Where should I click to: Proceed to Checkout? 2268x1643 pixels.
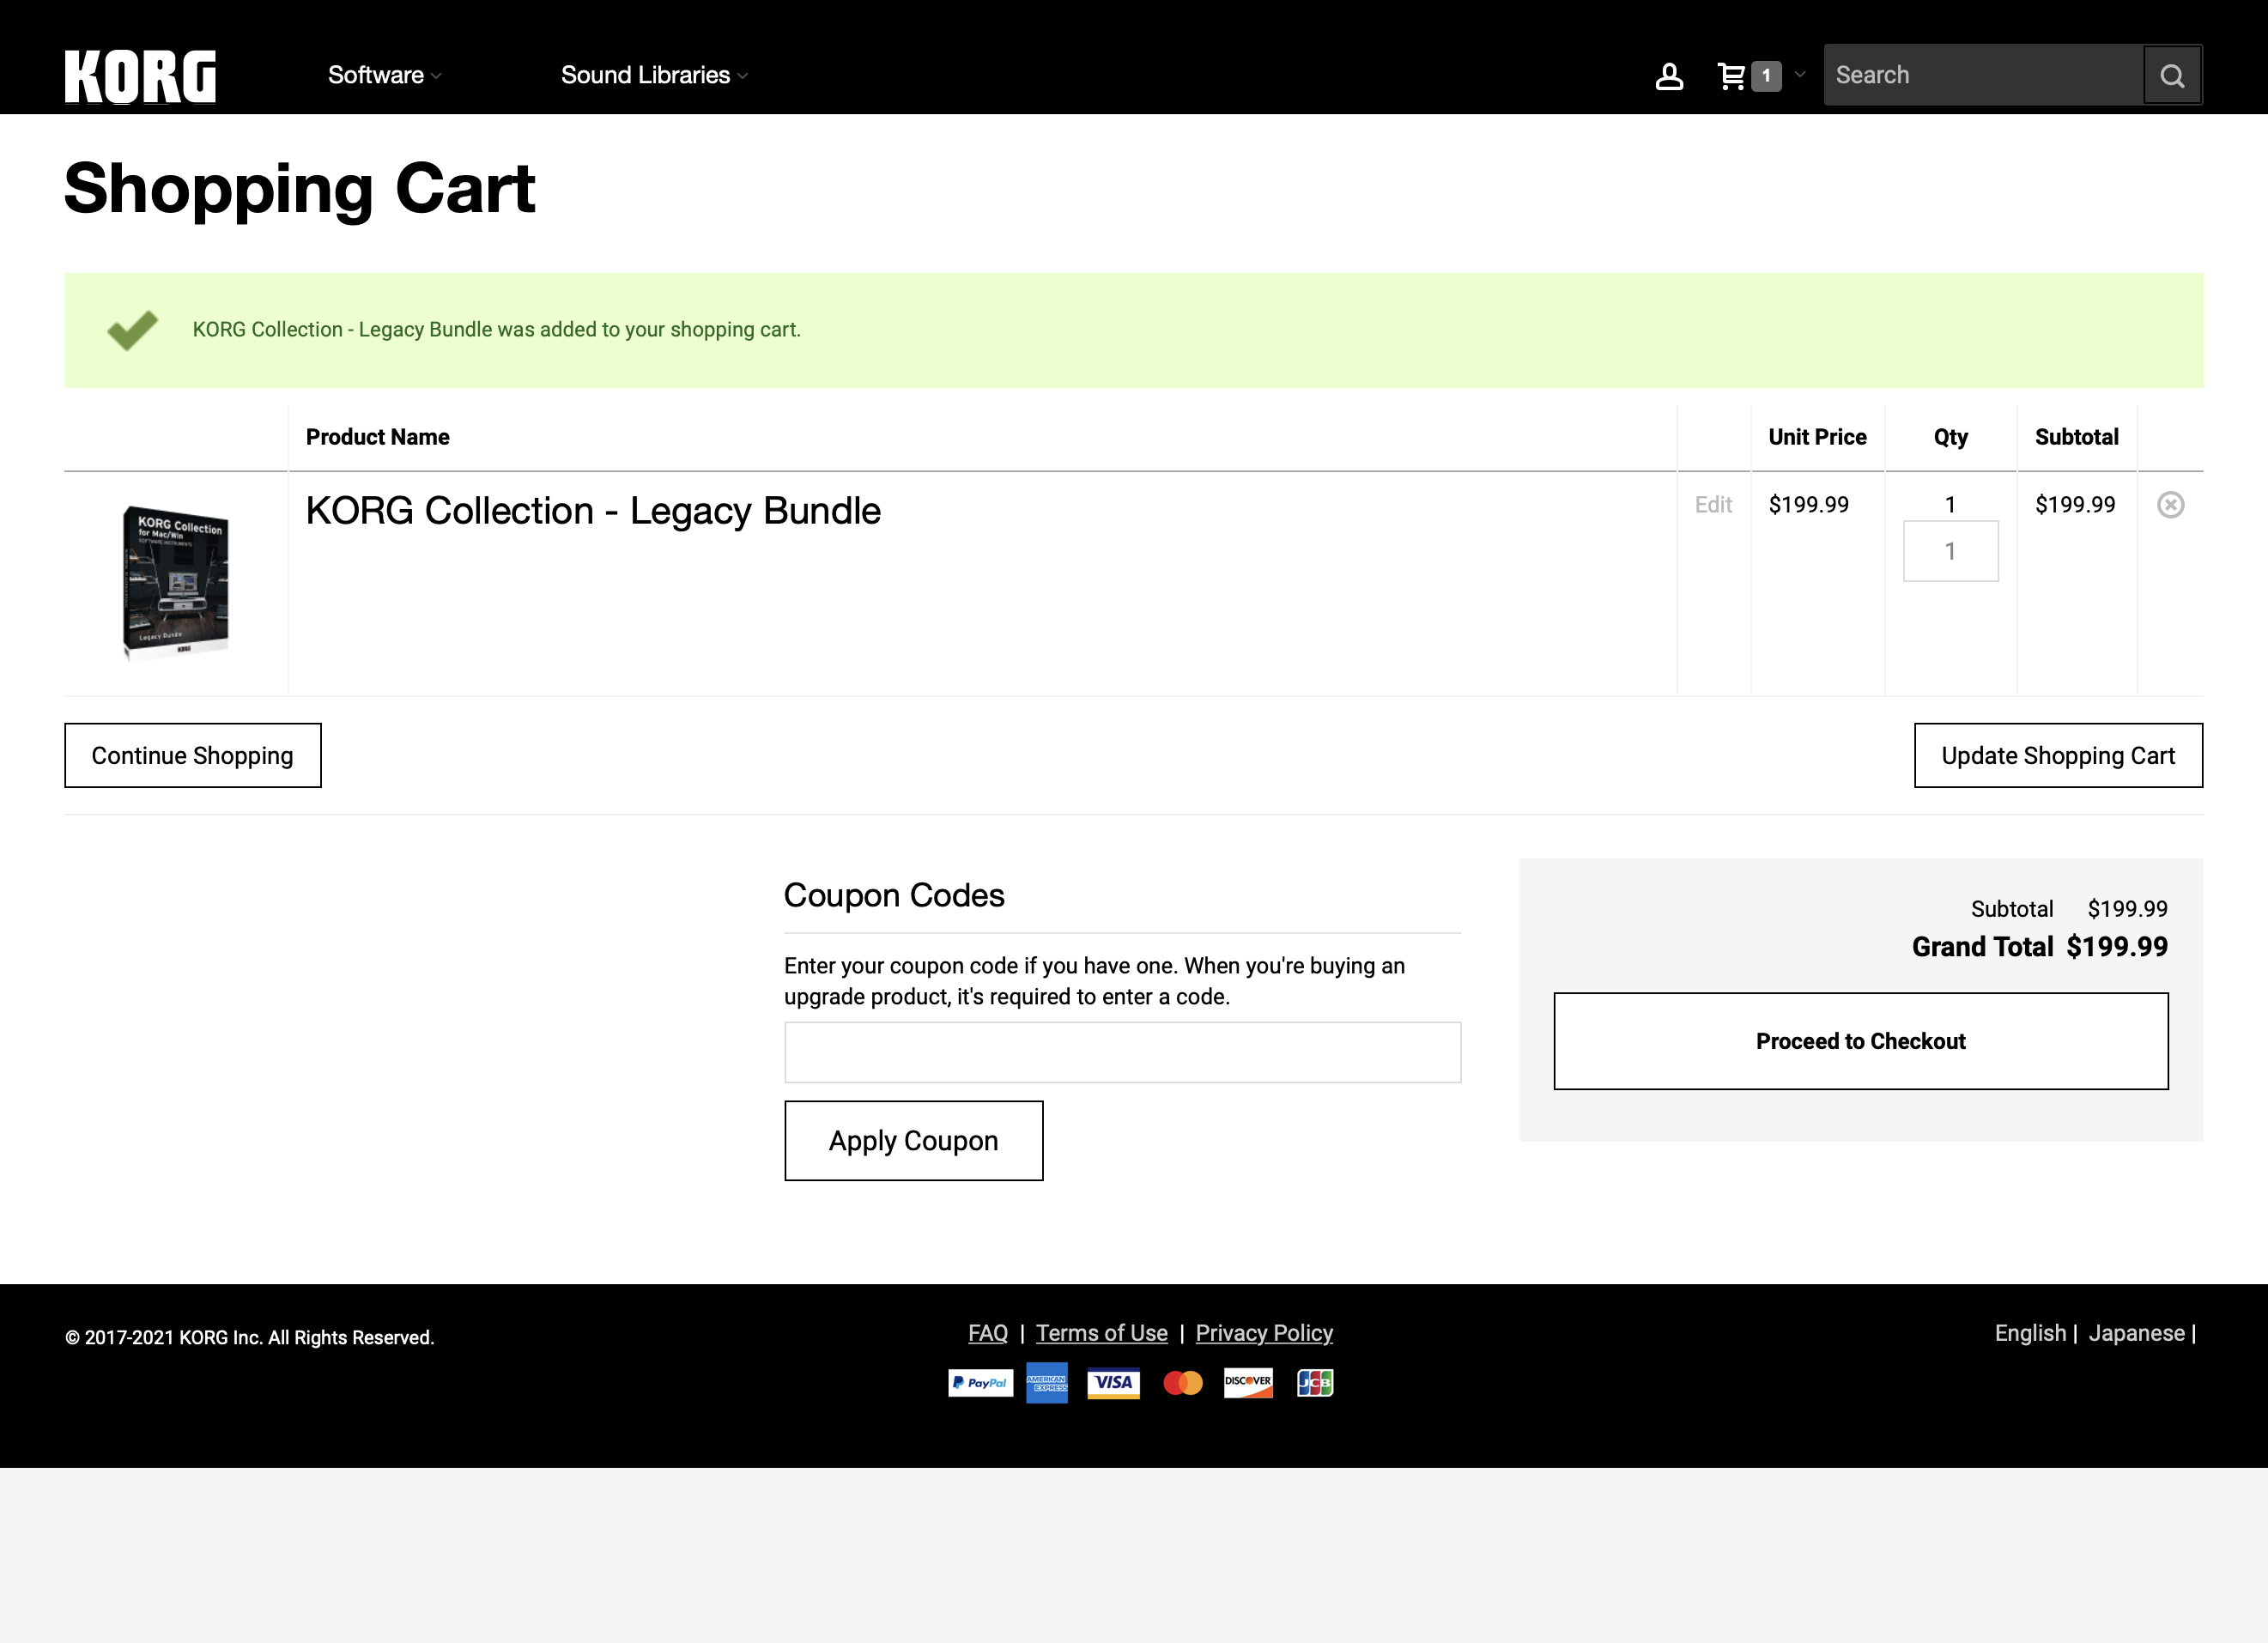[x=1861, y=1041]
